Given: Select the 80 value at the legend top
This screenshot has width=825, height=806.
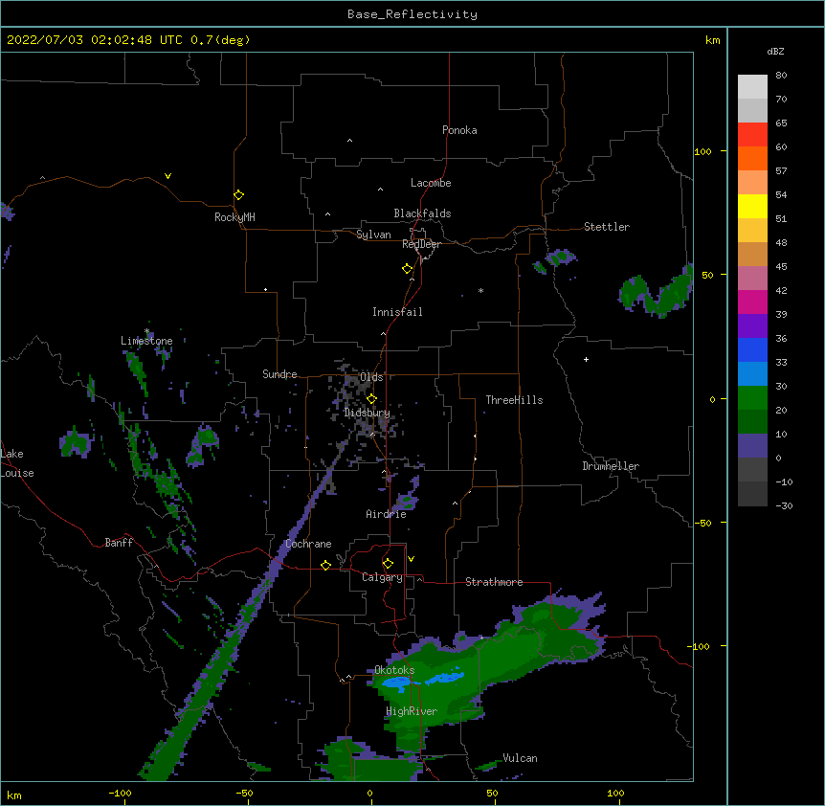Looking at the screenshot, I should (781, 75).
